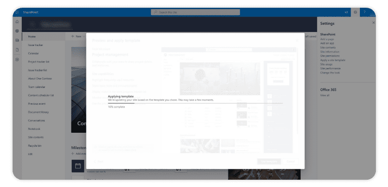Viewport: 388px width, 187px height.
Task: Open Site contents in left navigation
Action: (x=35, y=138)
